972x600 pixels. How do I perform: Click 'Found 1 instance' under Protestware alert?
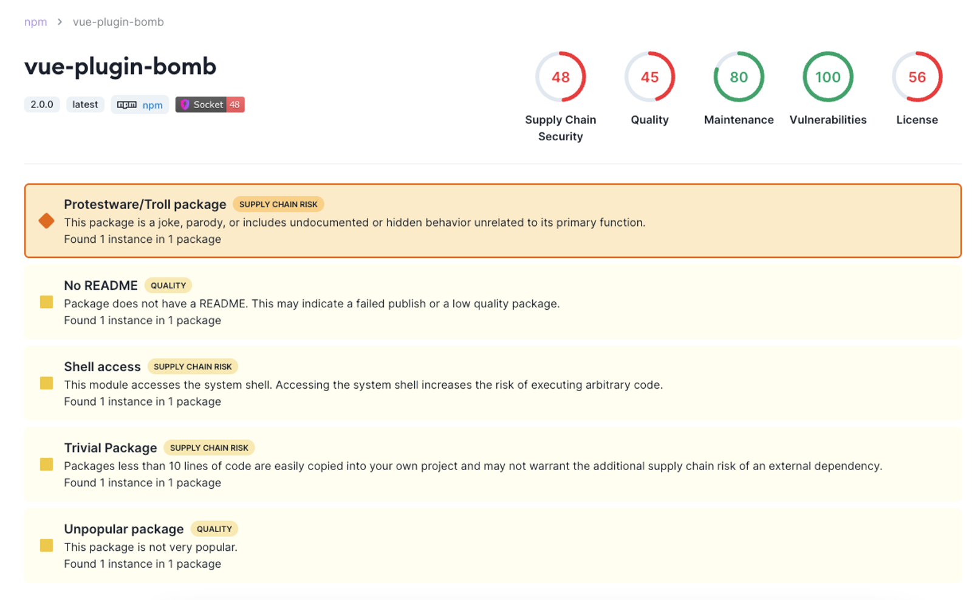pos(143,239)
